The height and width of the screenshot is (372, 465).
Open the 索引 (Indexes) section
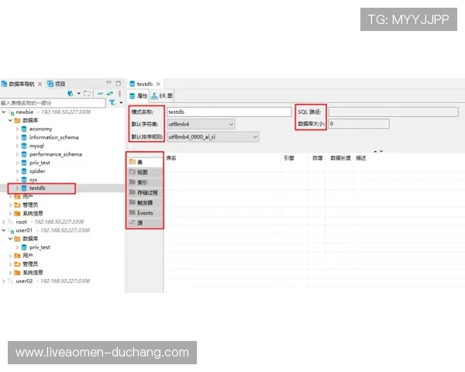pos(143,182)
